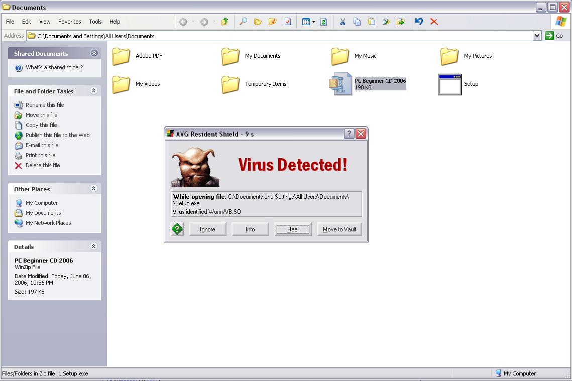
Task: Open the Tools menu
Action: (95, 22)
